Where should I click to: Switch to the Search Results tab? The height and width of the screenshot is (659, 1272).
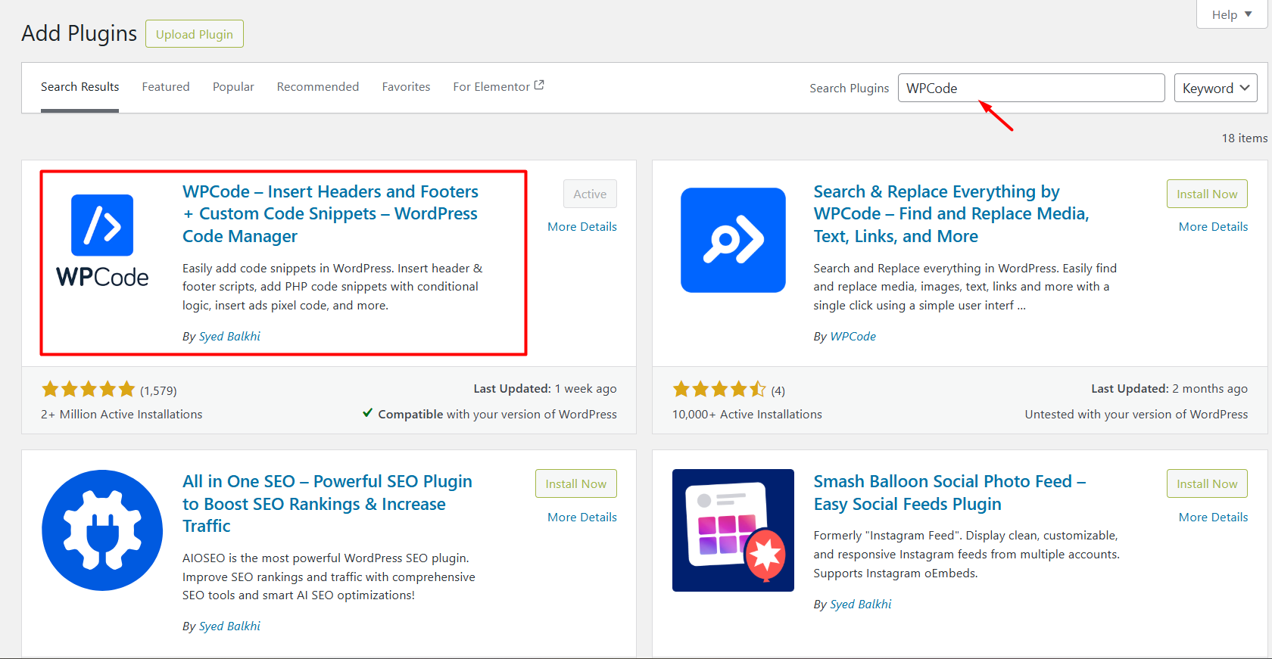tap(79, 87)
